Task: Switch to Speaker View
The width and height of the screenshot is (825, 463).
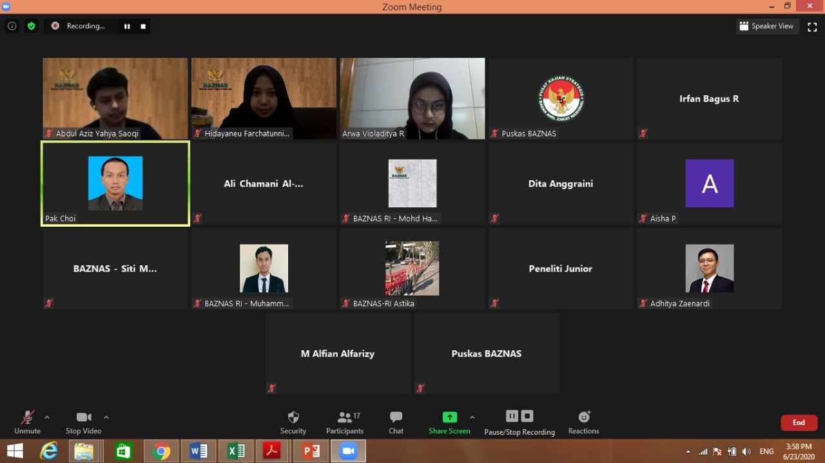Action: 767,26
